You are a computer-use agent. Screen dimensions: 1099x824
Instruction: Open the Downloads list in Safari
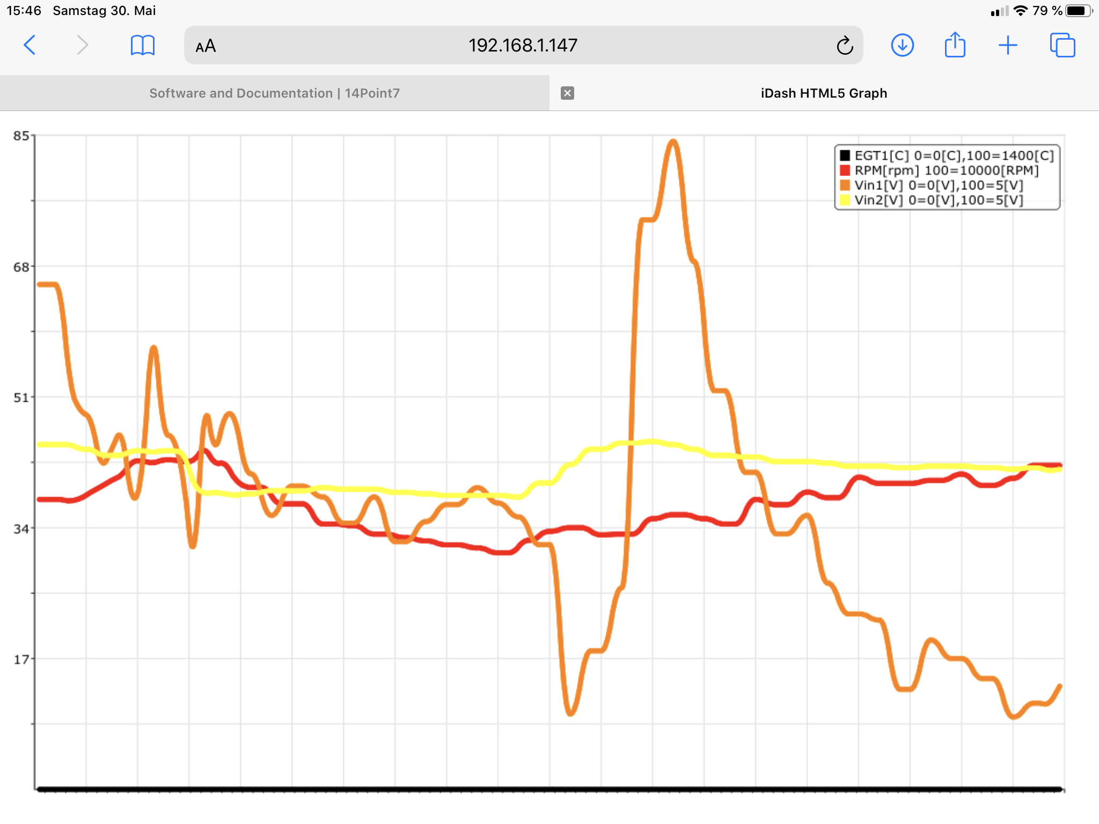tap(903, 45)
